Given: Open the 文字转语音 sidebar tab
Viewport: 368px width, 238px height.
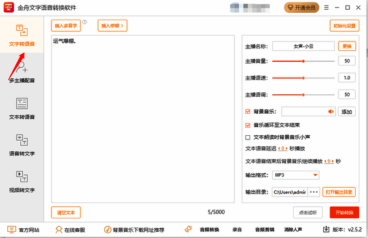Looking at the screenshot, I should [x=22, y=35].
